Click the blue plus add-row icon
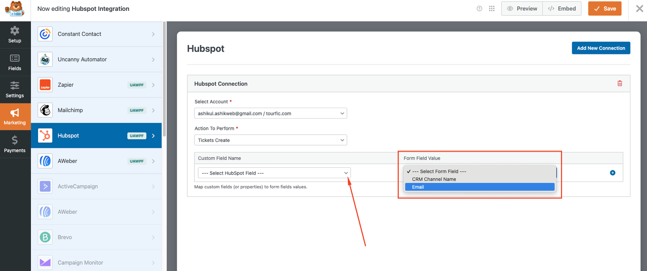 (x=612, y=173)
